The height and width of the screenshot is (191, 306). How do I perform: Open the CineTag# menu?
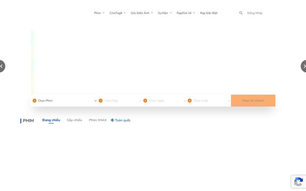pyautogui.click(x=117, y=13)
